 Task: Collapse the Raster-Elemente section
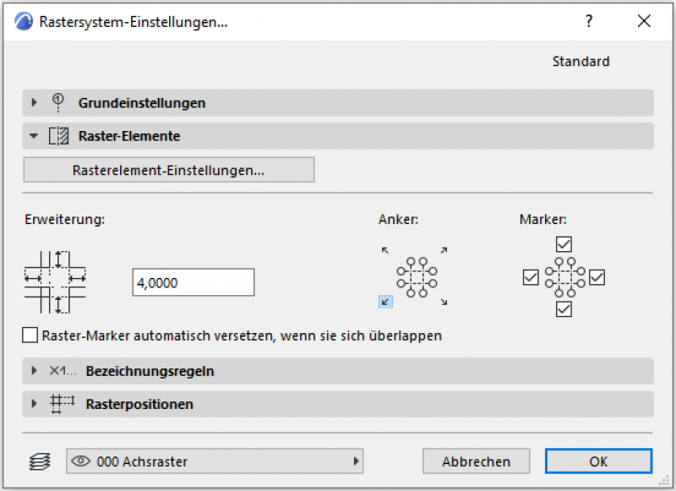click(x=35, y=135)
